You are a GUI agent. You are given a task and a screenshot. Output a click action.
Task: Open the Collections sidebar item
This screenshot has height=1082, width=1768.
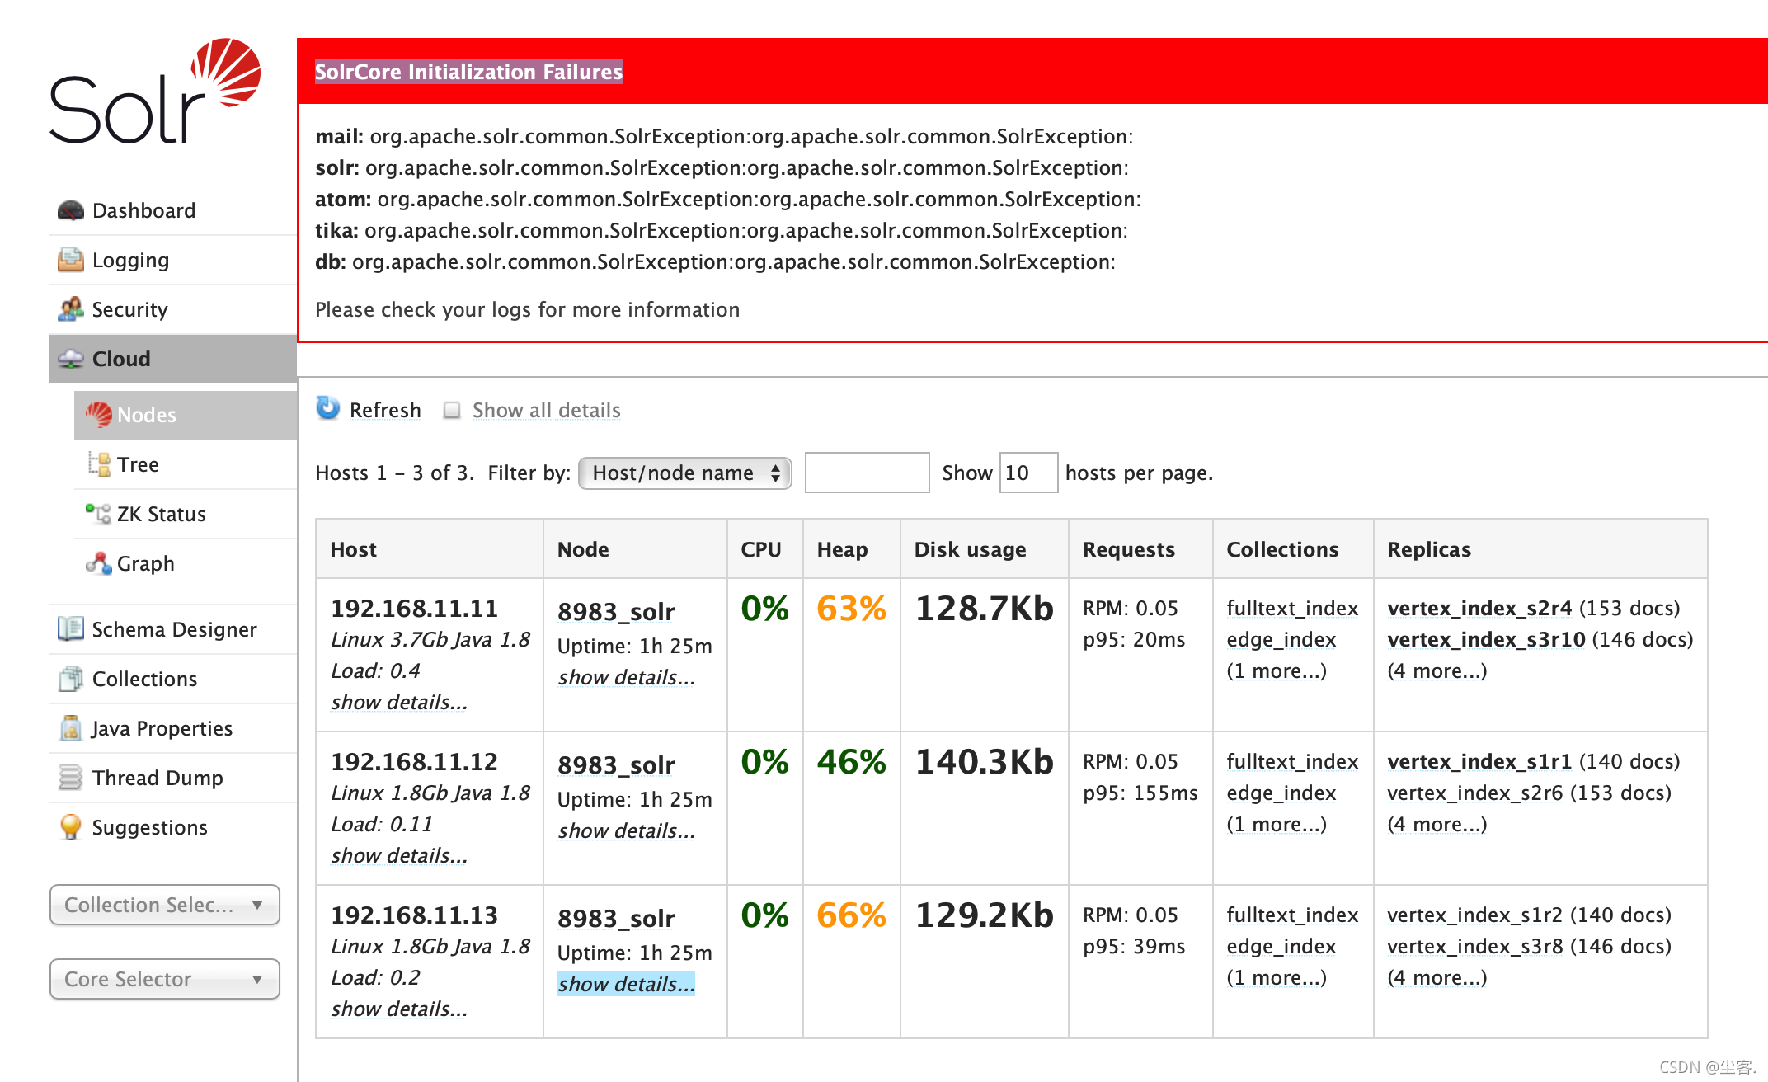click(173, 679)
